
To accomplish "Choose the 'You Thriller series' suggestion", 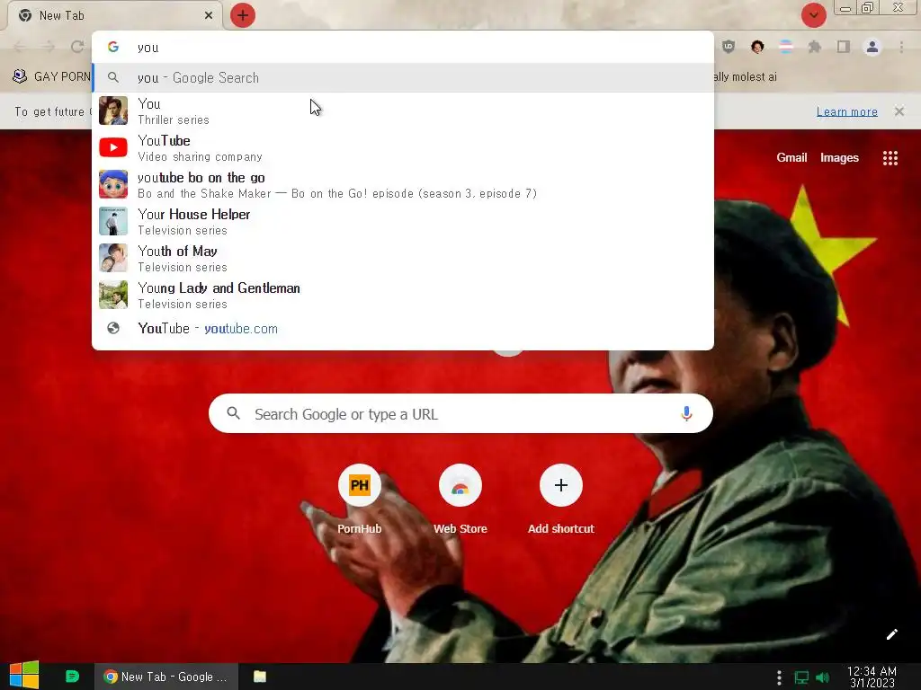I will 403,111.
